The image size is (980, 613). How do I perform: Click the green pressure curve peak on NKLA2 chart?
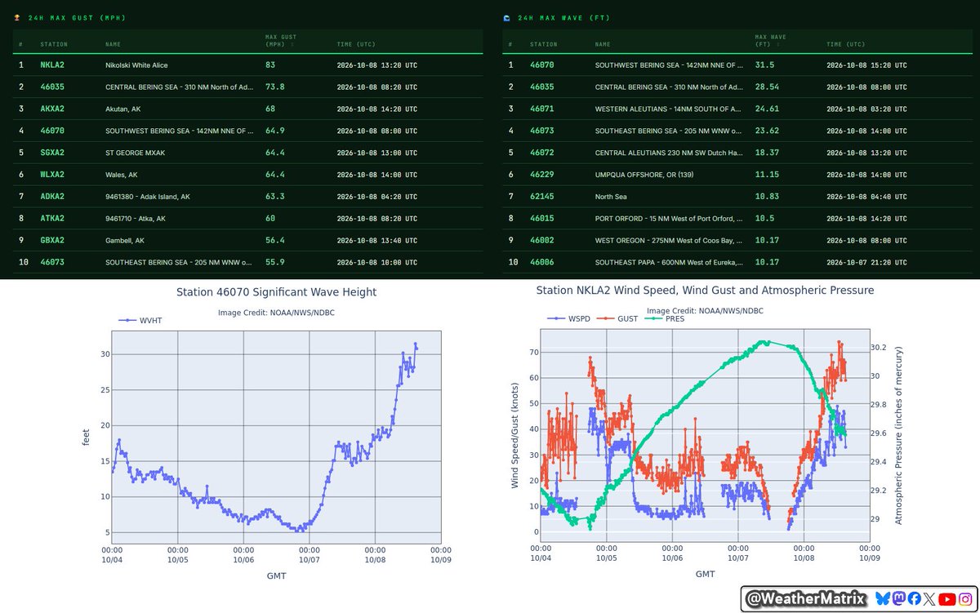click(x=764, y=342)
